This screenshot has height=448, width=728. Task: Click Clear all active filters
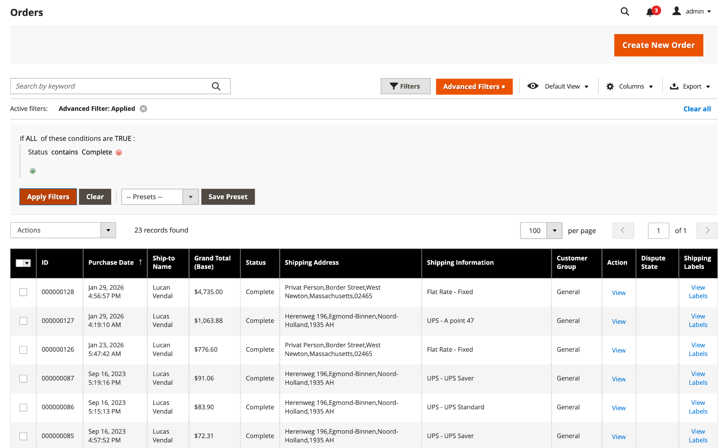(697, 109)
